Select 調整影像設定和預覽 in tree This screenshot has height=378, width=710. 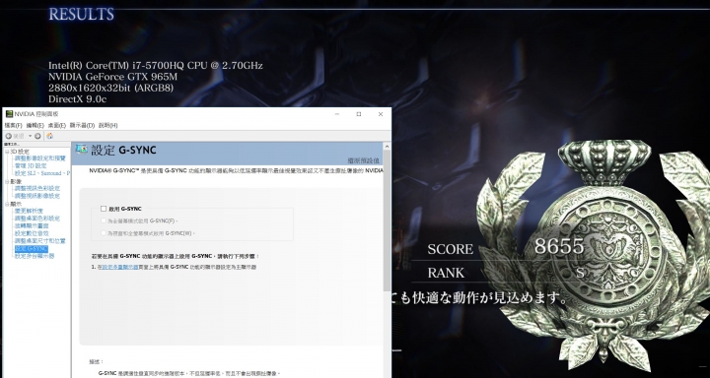click(39, 158)
